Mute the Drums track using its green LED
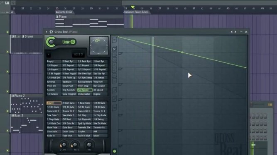277x155 pixels. coord(7,52)
